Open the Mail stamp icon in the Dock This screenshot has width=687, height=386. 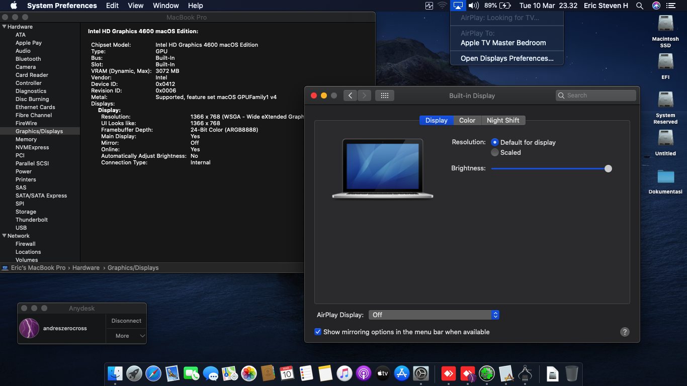tap(173, 373)
